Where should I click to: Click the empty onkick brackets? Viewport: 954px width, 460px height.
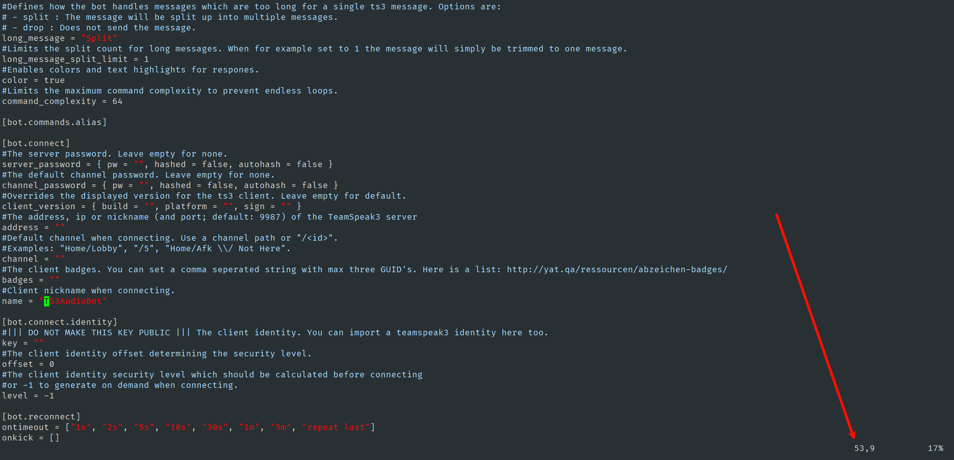click(54, 438)
